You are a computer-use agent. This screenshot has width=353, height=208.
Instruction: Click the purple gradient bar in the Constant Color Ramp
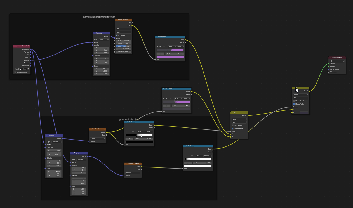(170, 50)
